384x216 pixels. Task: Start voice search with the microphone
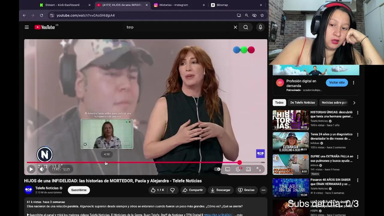point(260,27)
